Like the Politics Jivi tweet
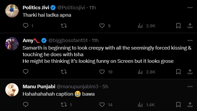 pos(102,26)
